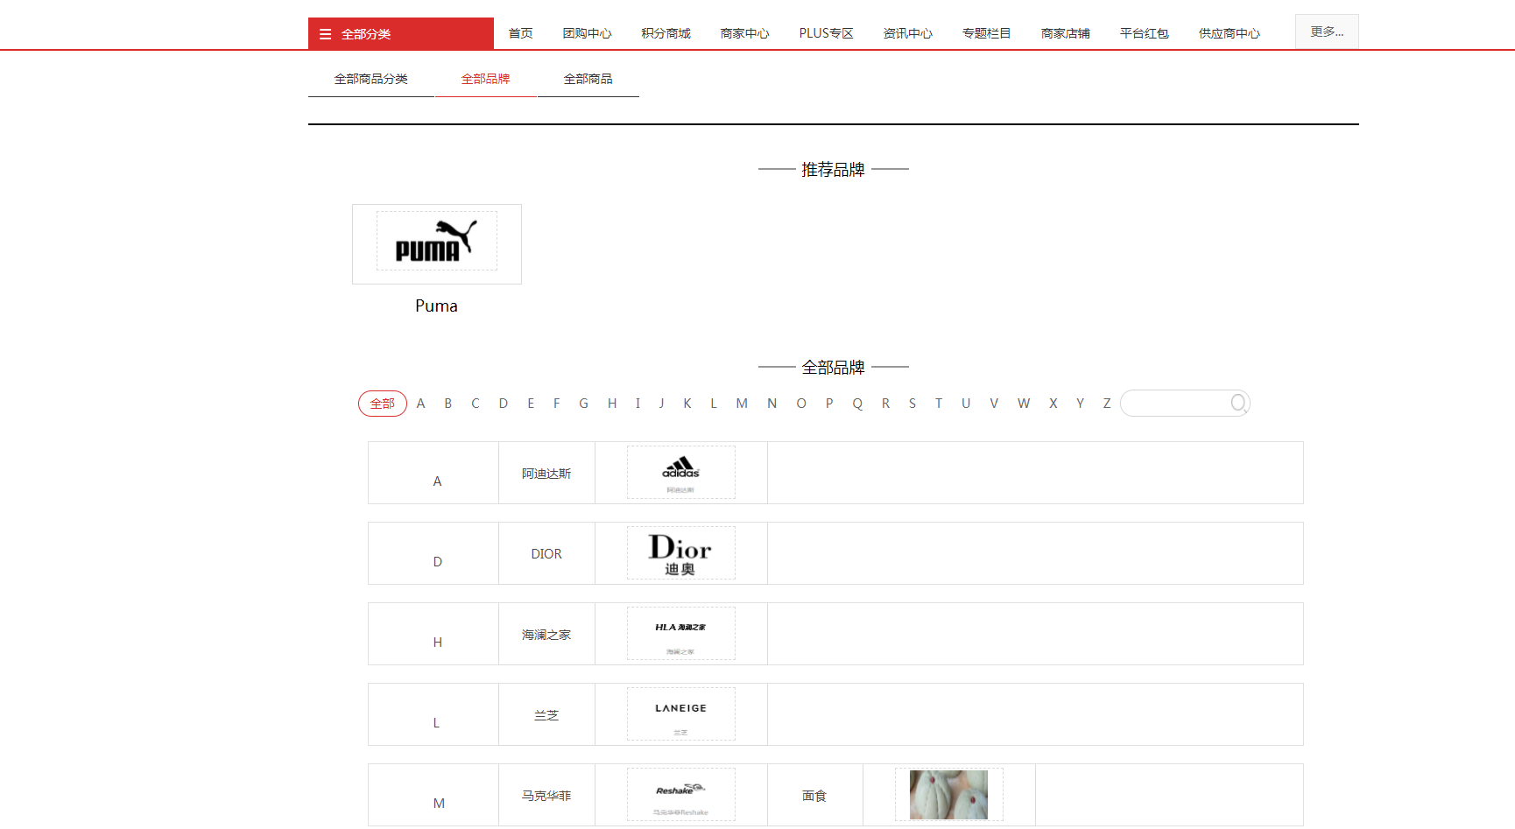Screen dimensions: 1515x829
Task: Open the Reshake brand logo
Action: point(681,794)
